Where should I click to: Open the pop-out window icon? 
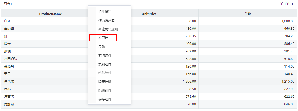point(287,4)
